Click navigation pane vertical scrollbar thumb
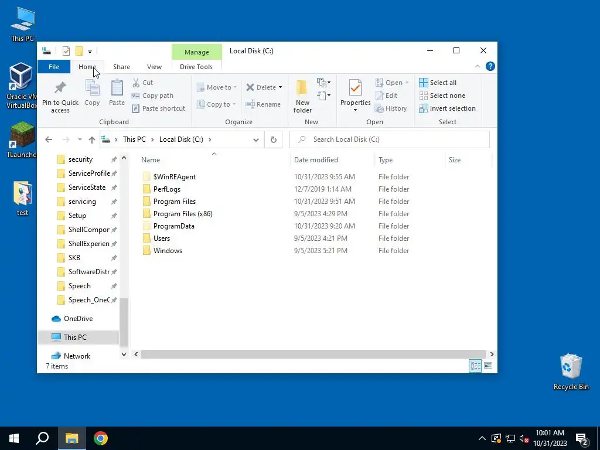Screen dimensions: 600x450 (124, 322)
